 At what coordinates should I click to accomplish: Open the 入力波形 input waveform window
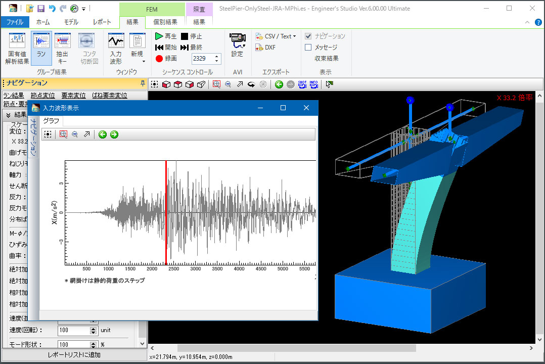[116, 48]
